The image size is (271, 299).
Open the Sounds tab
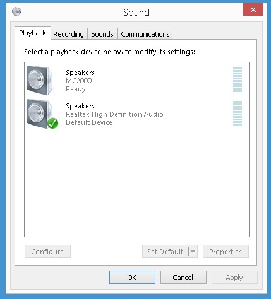[x=102, y=34]
